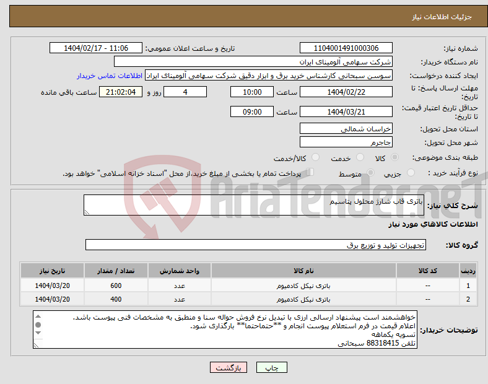
Task: Click the date 1404/03/20 in row 1
Action: (x=52, y=286)
